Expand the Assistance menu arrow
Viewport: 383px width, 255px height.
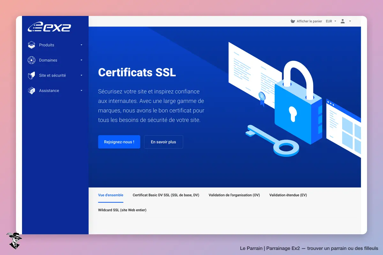click(81, 91)
